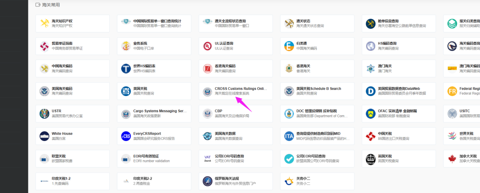Click the 香港海关编码 red square icon

(208, 68)
